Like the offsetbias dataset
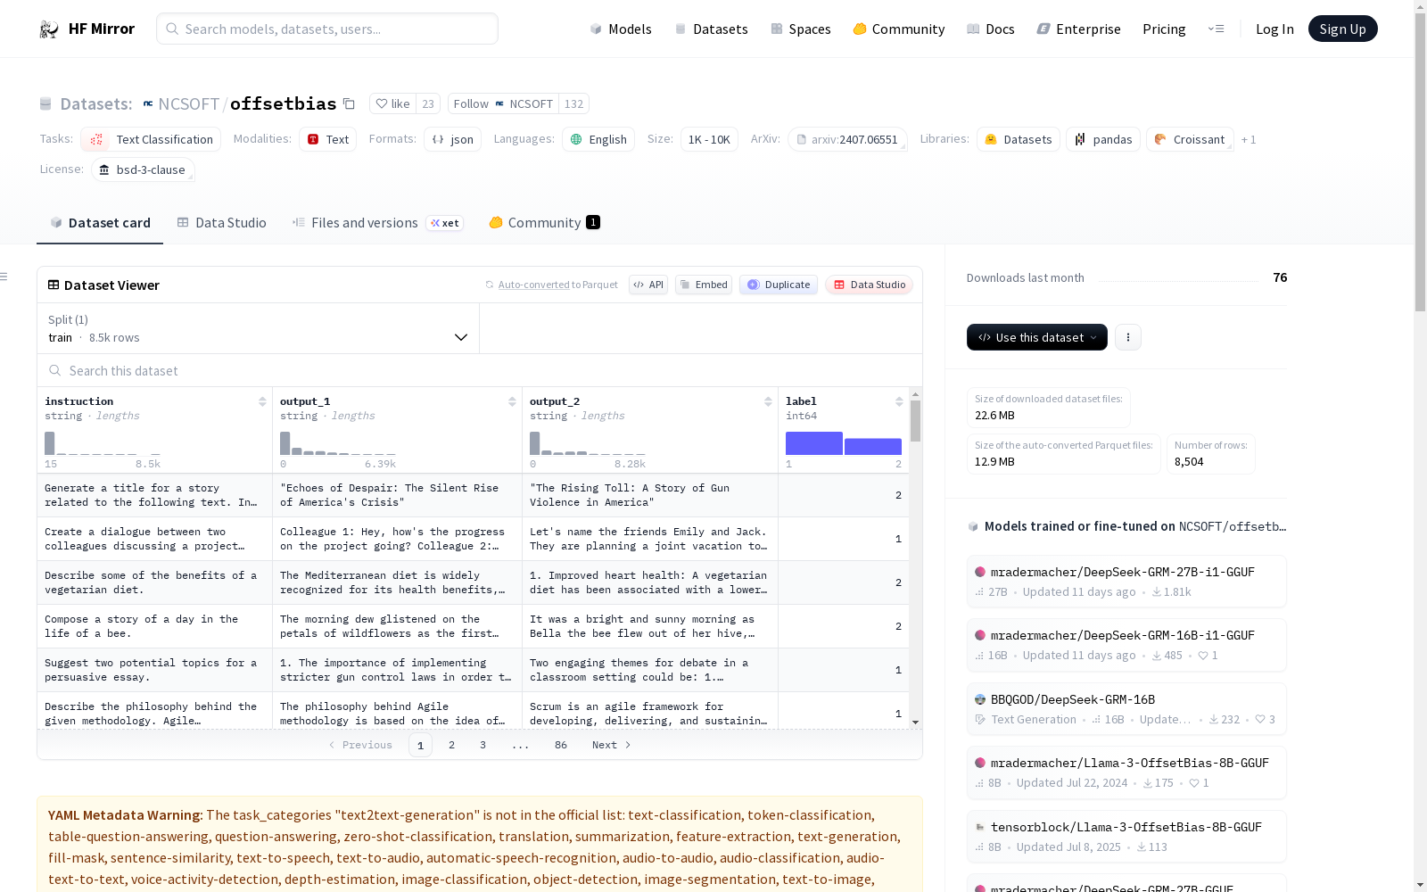The height and width of the screenshot is (892, 1427). 392,103
